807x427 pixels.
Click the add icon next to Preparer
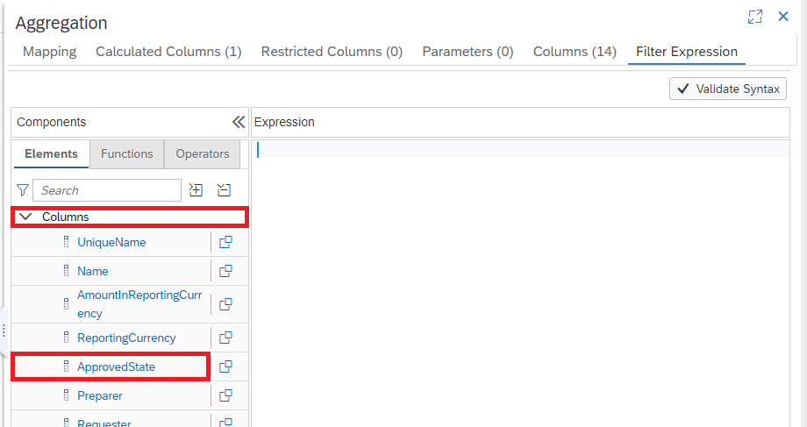click(225, 395)
